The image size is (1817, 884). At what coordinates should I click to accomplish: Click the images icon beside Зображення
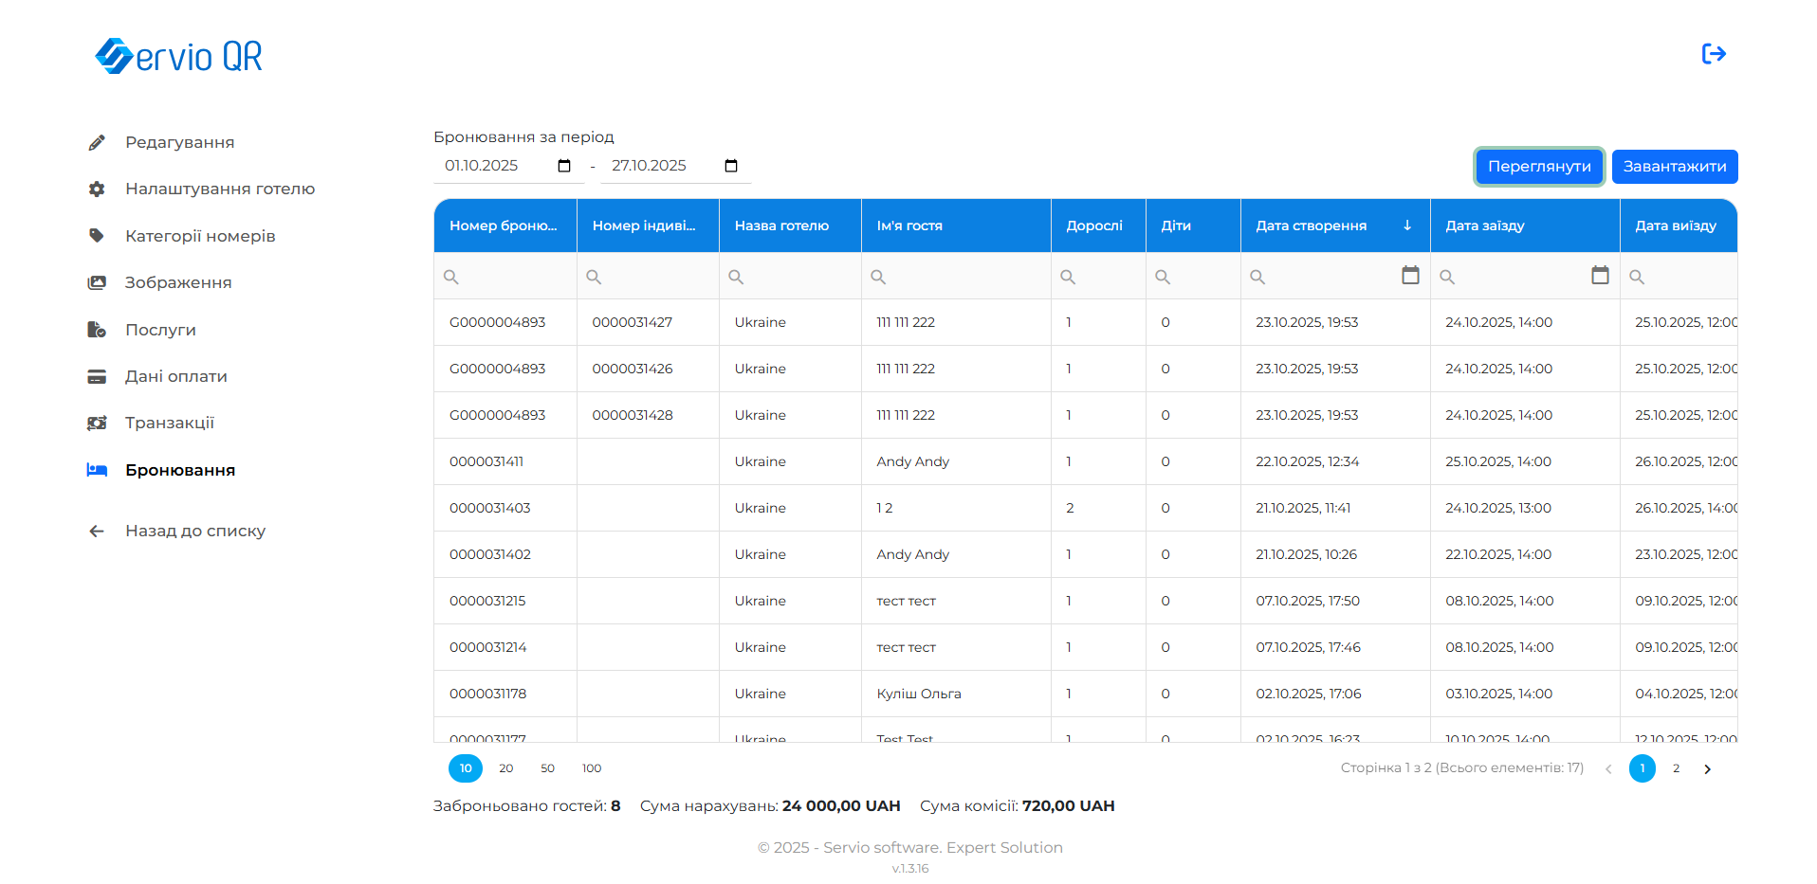[97, 282]
